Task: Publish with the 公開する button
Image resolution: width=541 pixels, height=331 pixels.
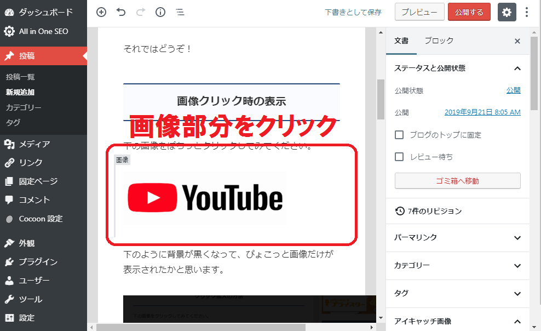Action: (x=469, y=12)
